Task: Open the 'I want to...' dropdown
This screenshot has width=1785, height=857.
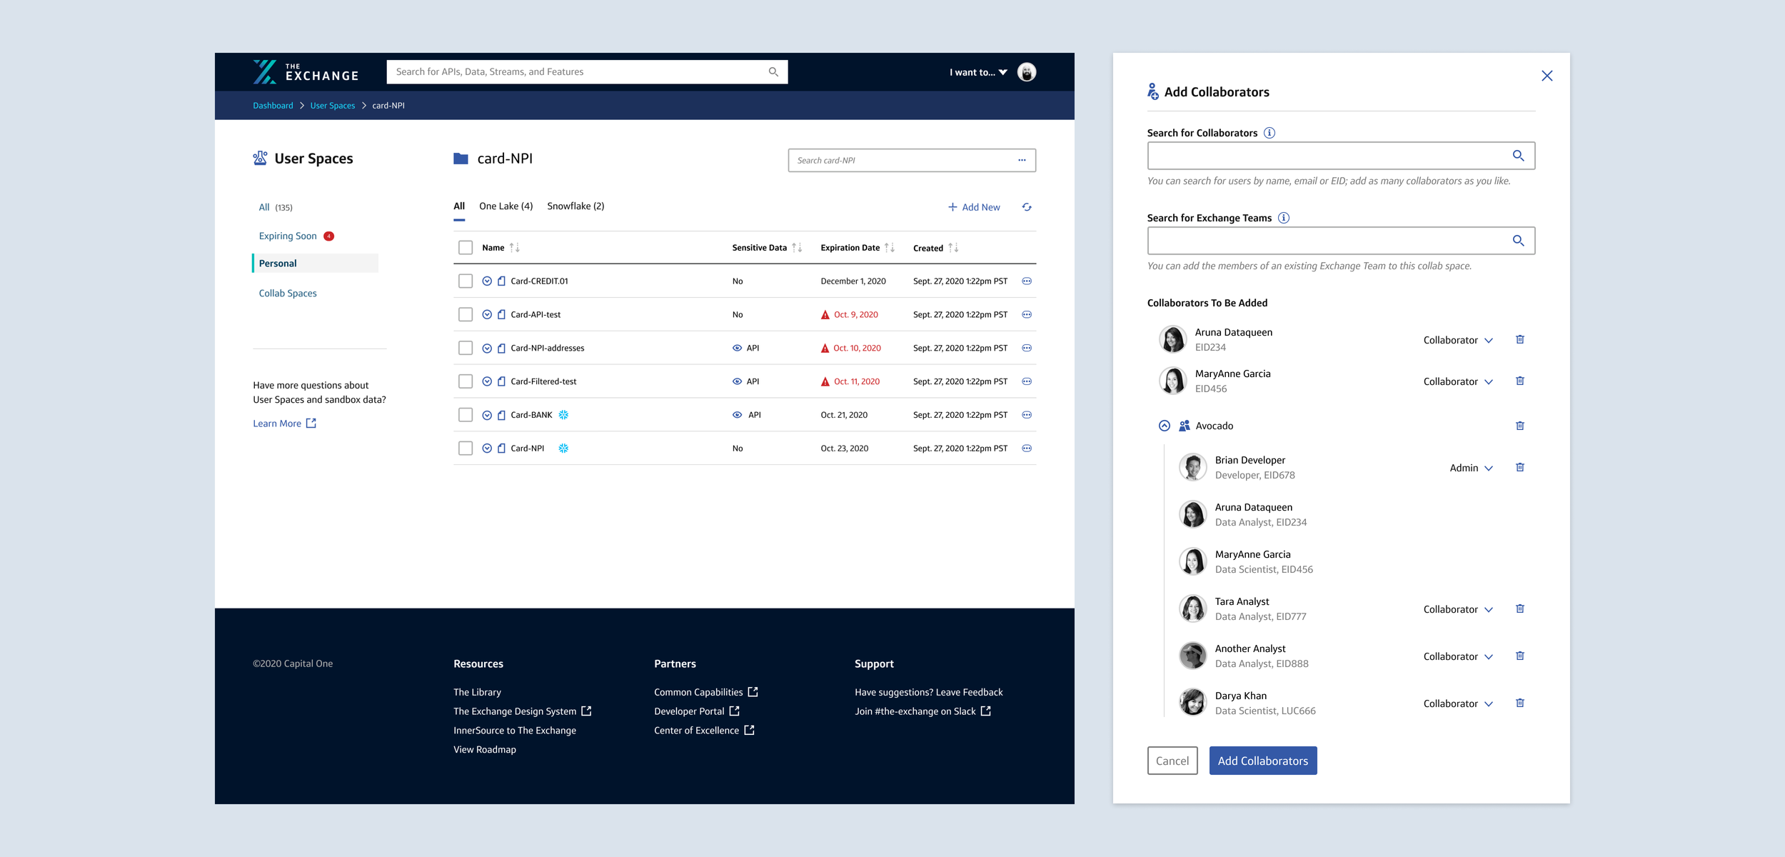Action: click(977, 72)
